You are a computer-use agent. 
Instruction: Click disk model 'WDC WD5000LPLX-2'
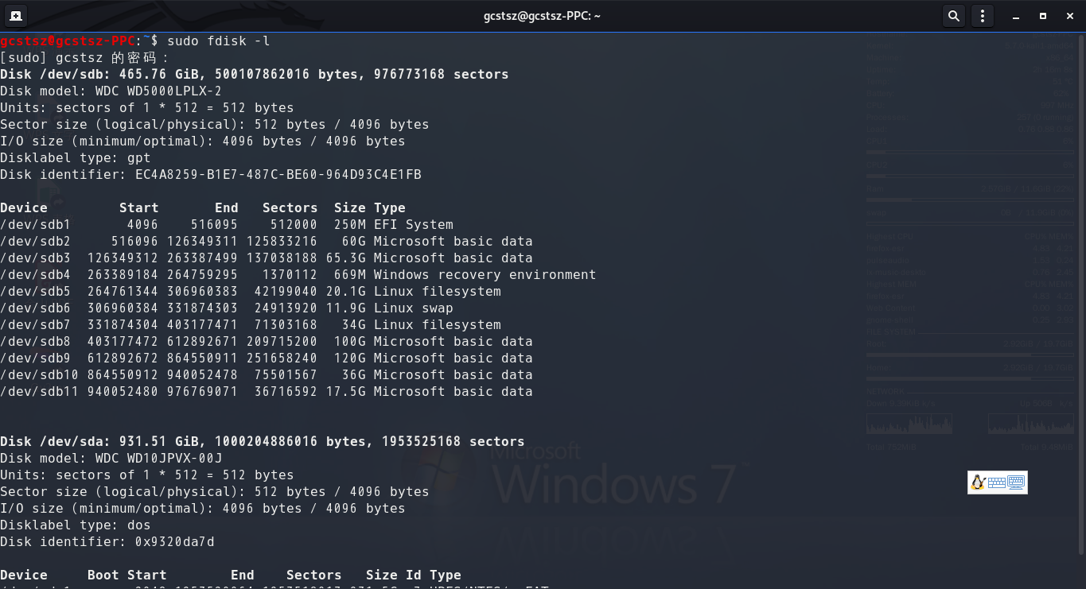[x=158, y=91]
